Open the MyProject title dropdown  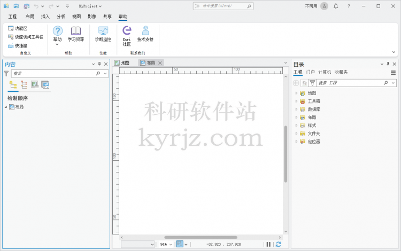[x=90, y=6]
